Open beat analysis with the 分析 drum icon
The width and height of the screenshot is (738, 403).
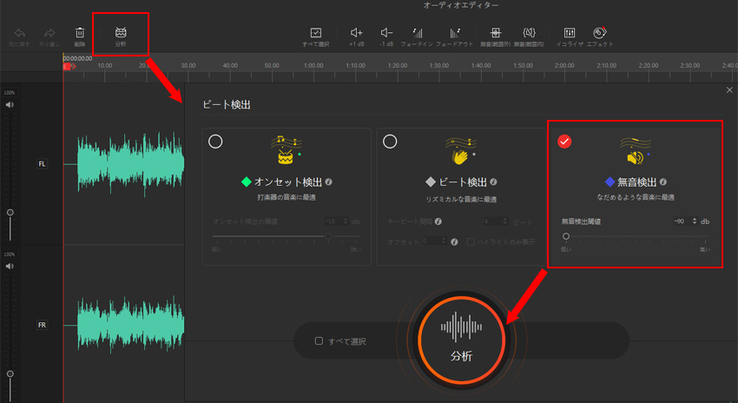[x=121, y=32]
